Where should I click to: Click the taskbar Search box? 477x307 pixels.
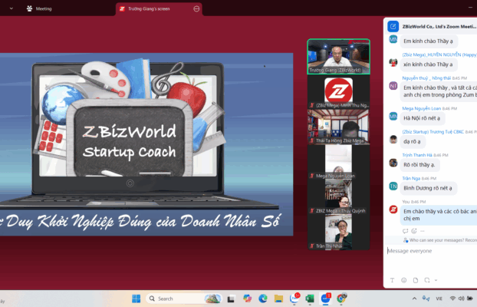(184, 299)
